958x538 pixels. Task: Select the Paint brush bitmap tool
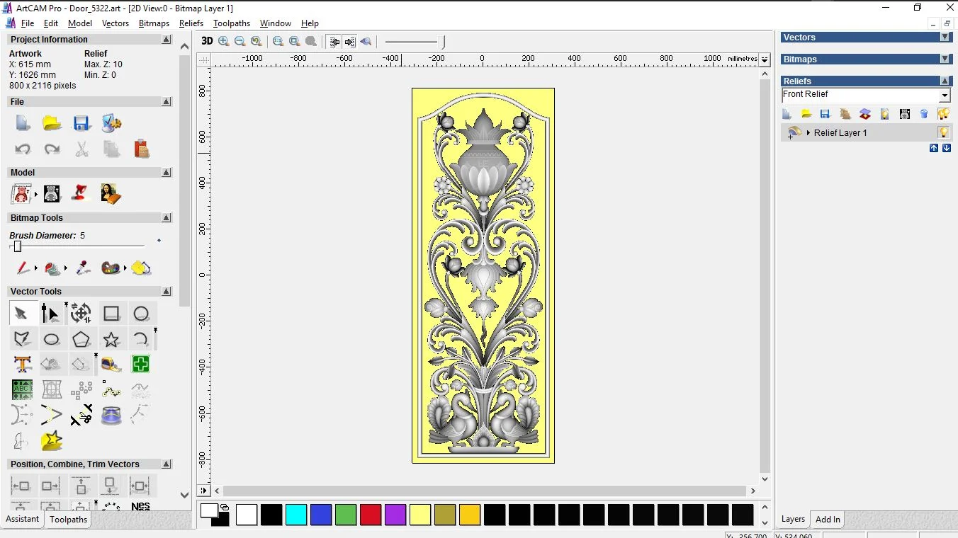(x=22, y=268)
